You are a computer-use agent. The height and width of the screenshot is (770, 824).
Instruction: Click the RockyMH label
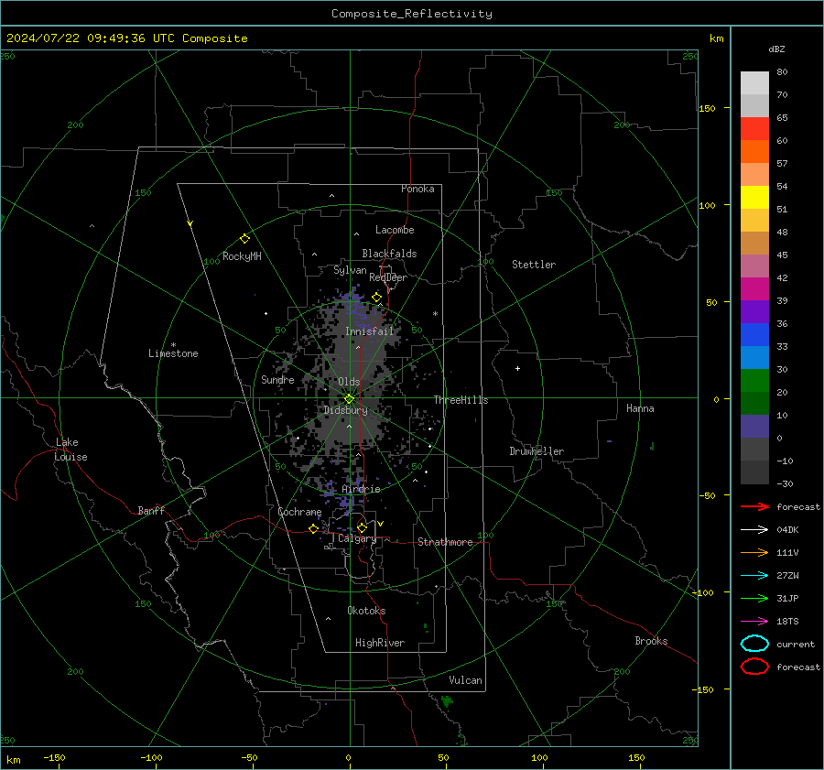[242, 256]
